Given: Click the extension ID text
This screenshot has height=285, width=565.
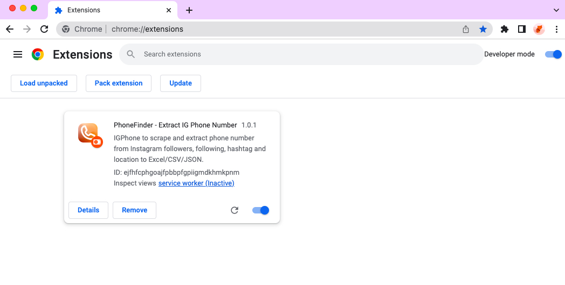Looking at the screenshot, I should [x=177, y=172].
